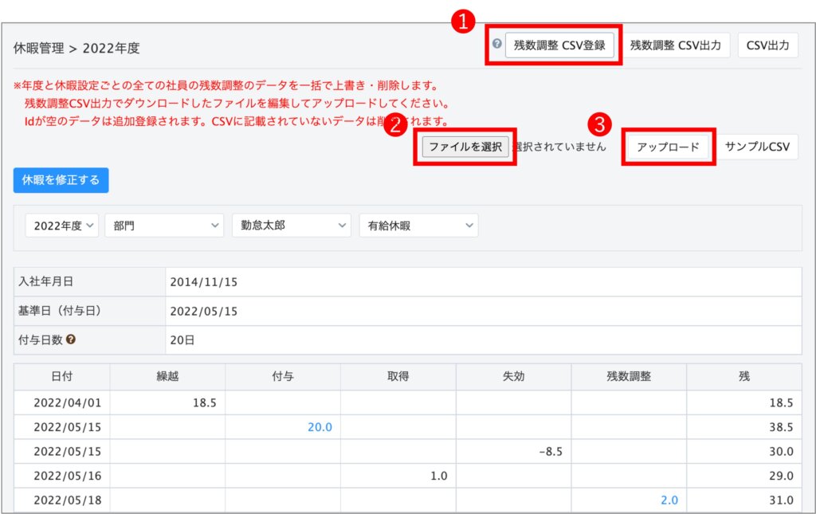Open the 残数調整 CSV登録 panel

[x=559, y=45]
